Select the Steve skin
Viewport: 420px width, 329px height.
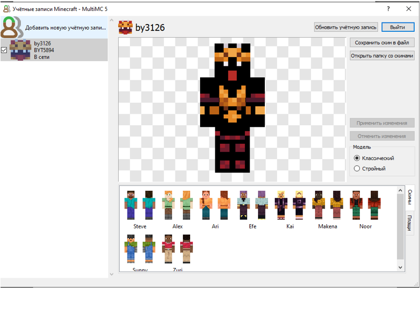(140, 210)
